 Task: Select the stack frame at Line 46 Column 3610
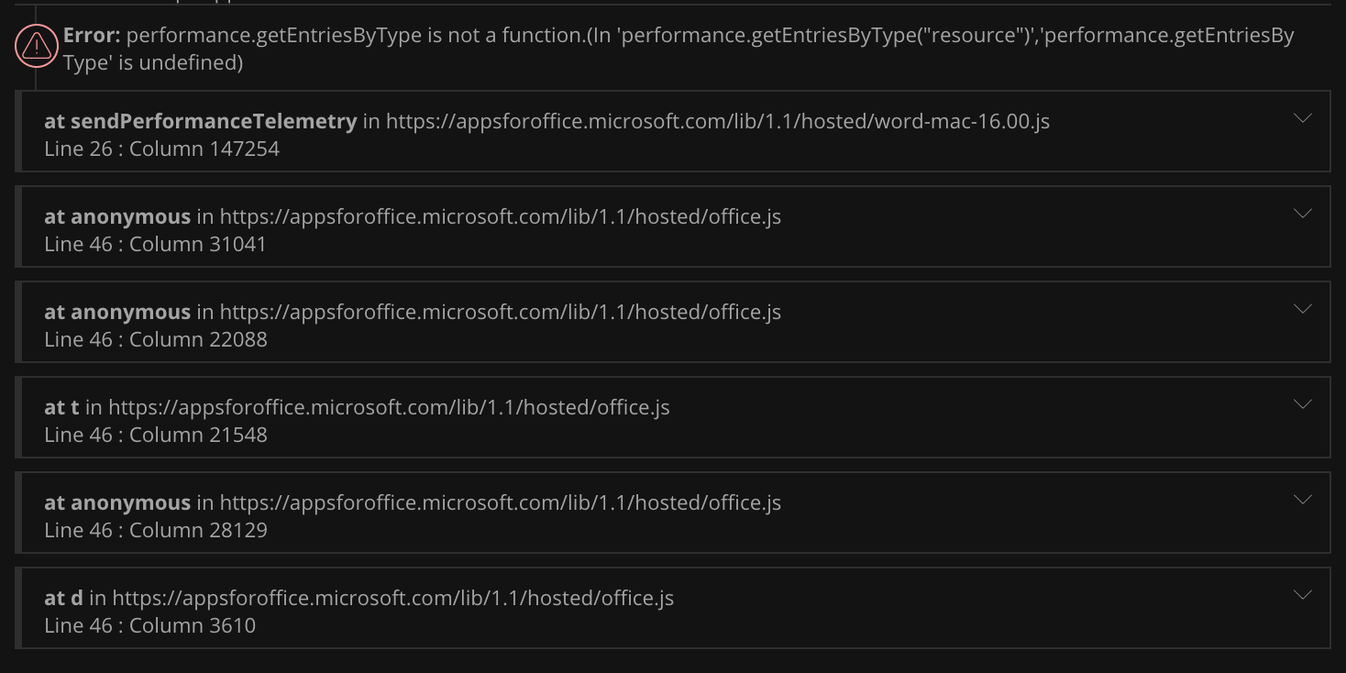pos(642,608)
